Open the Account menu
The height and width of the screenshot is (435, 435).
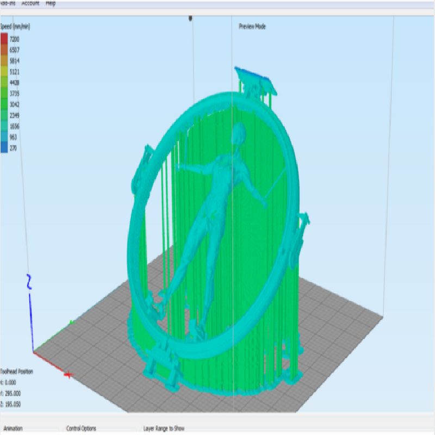coord(30,3)
